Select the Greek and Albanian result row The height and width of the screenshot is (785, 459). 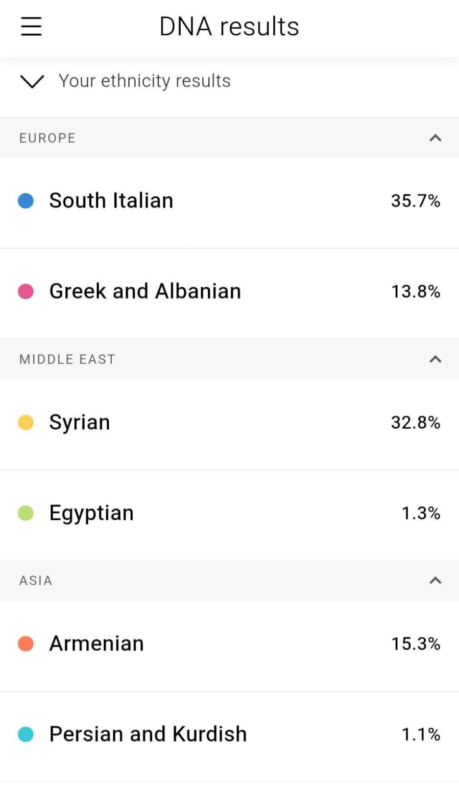(230, 291)
